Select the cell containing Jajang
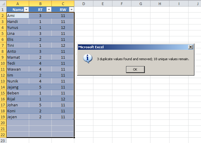 (18, 87)
